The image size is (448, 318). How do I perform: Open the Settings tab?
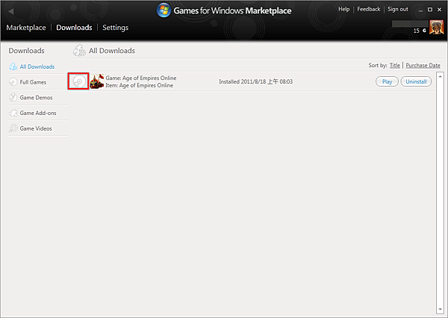(x=116, y=28)
